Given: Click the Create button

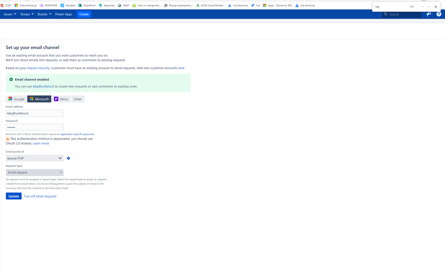Looking at the screenshot, I should (84, 14).
